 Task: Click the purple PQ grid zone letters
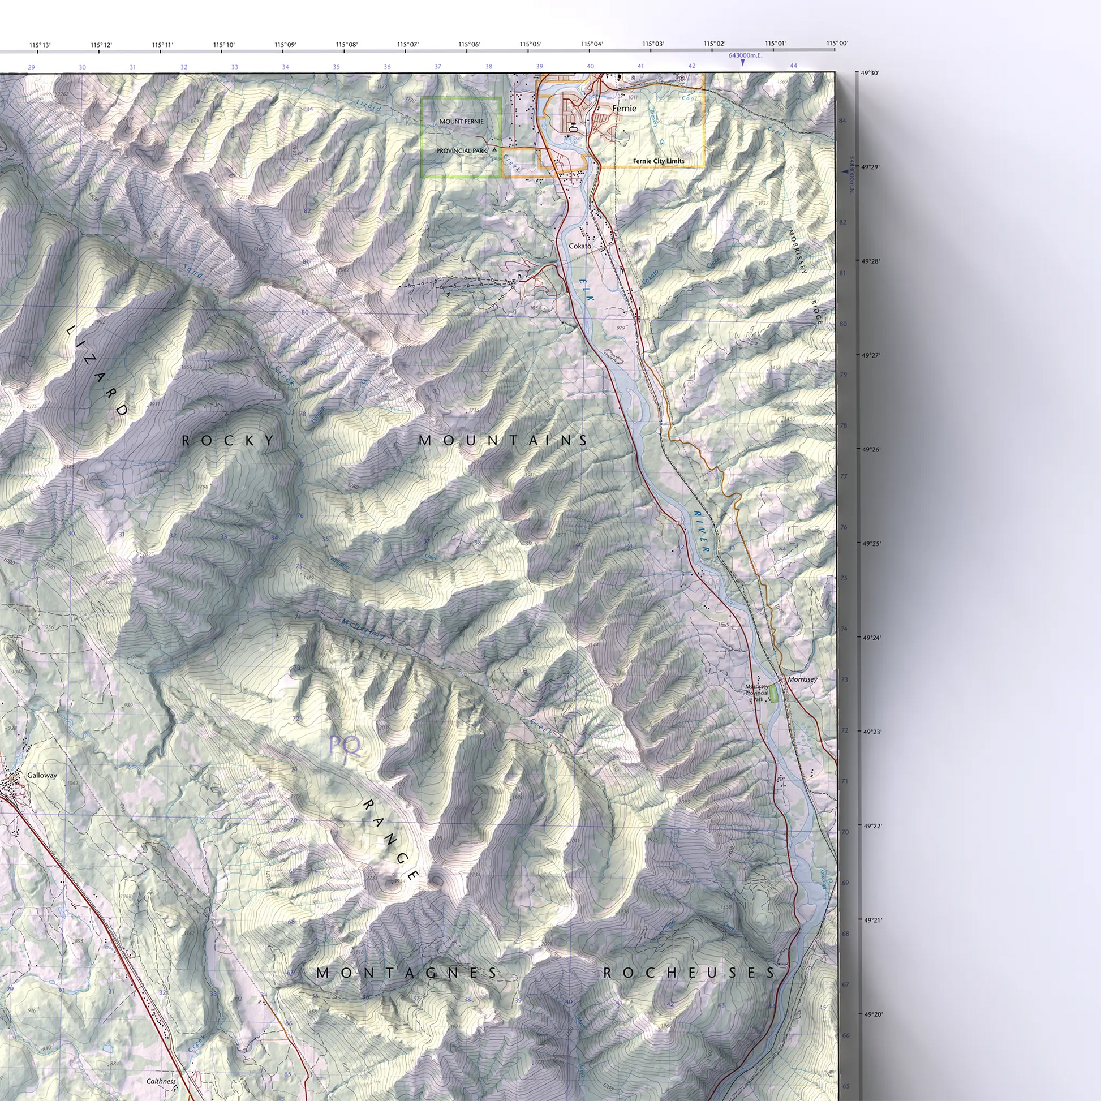point(345,745)
